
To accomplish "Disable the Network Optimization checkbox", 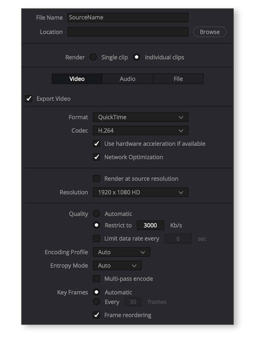I will (96, 157).
